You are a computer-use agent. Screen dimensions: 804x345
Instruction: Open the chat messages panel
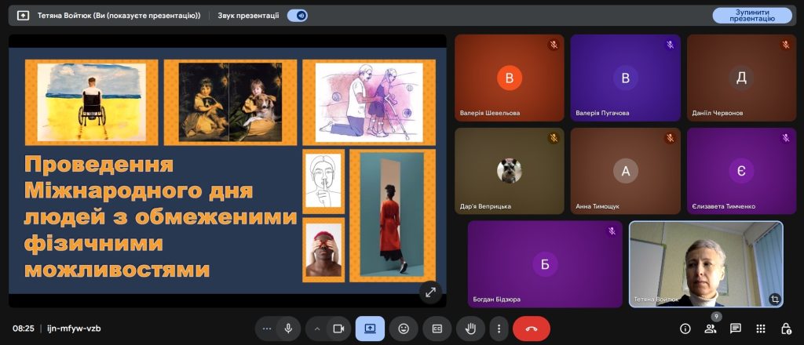[x=736, y=329]
